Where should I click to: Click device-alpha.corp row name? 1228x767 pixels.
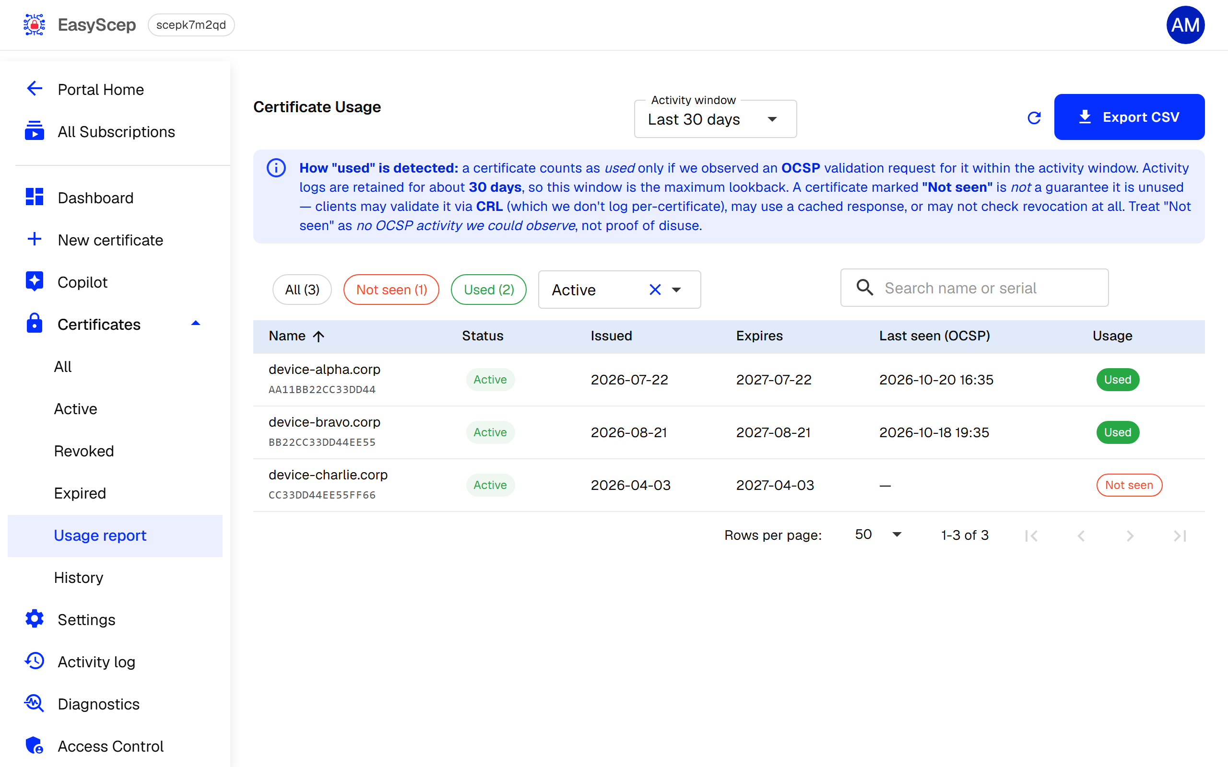(x=324, y=369)
